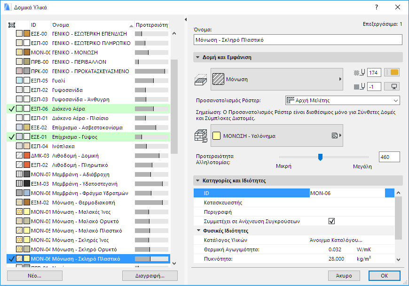Open the Μόνωση cut fill selector

coord(277,79)
